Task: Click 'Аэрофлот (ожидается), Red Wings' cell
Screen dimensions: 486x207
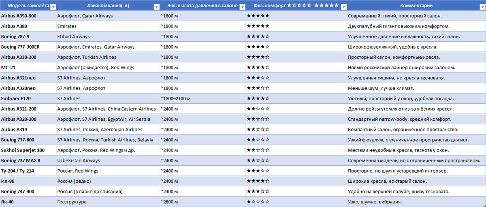Action: click(x=108, y=68)
